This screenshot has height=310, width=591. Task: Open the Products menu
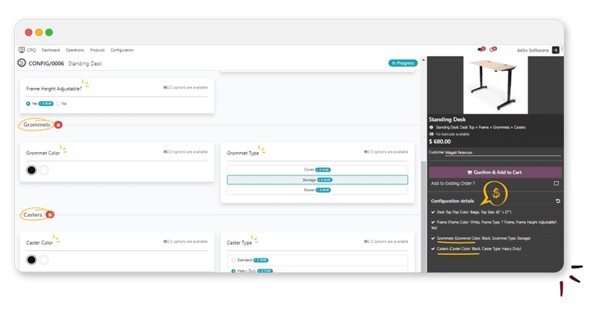[97, 50]
